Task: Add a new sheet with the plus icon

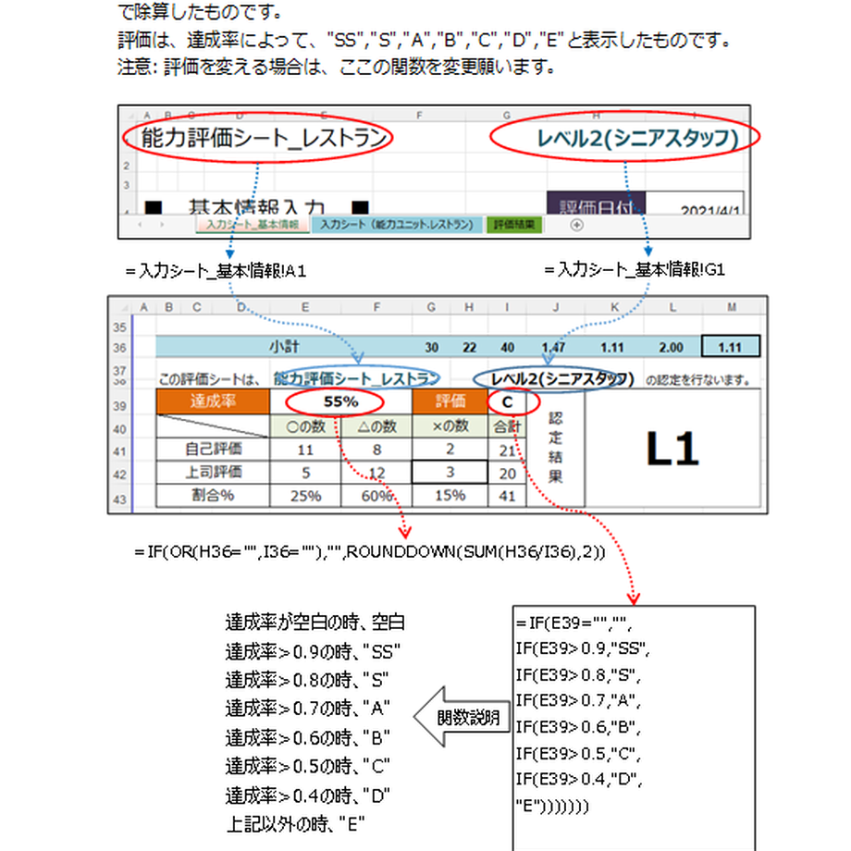Action: [576, 225]
